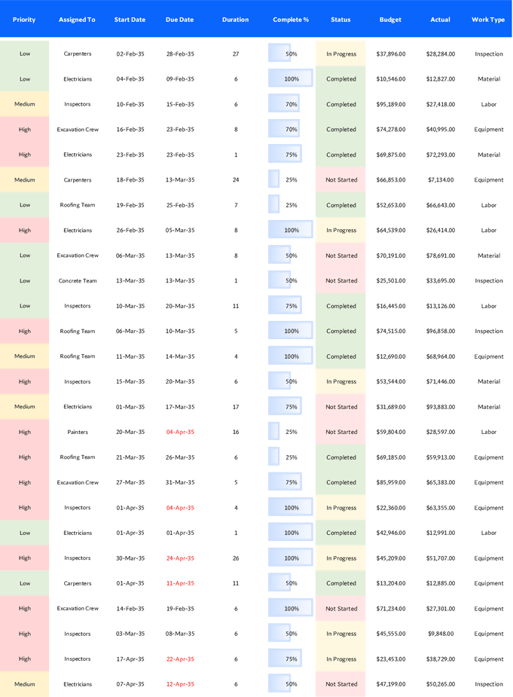
Task: Click the budget cell $37,896.00
Action: [x=390, y=54]
